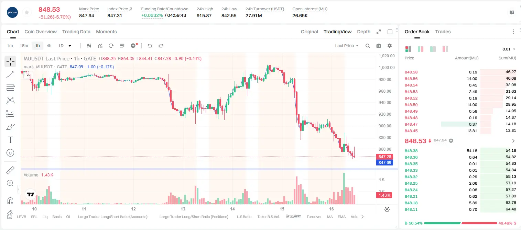The image size is (521, 230).
Task: Open the Coin Overview tab
Action: point(41,32)
